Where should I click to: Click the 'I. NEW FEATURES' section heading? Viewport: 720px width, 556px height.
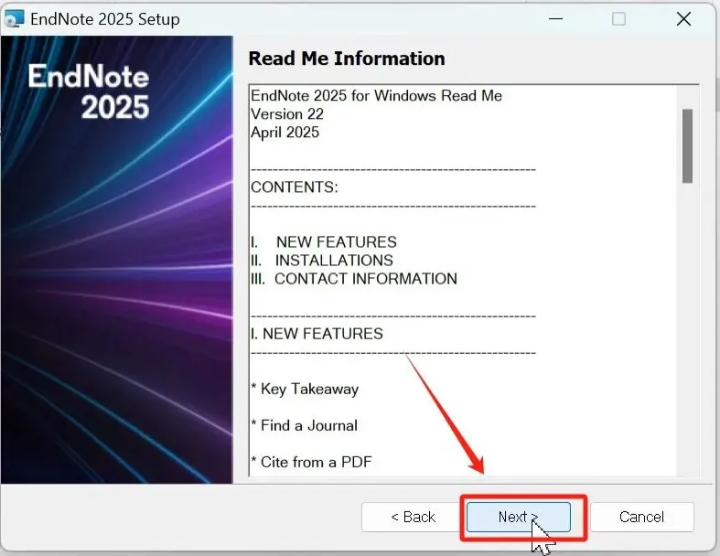(317, 334)
